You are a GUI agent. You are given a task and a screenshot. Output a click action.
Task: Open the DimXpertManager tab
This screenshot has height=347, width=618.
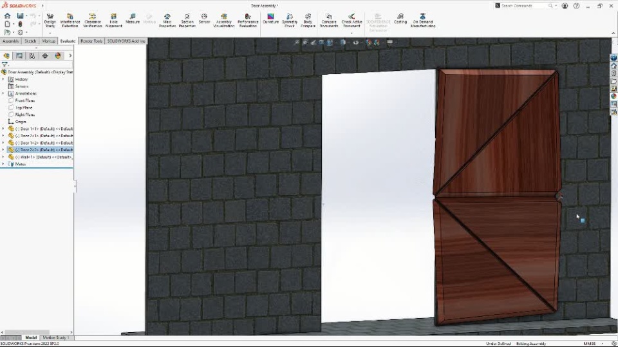(45, 56)
